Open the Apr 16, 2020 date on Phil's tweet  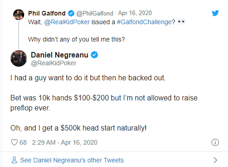135,13
